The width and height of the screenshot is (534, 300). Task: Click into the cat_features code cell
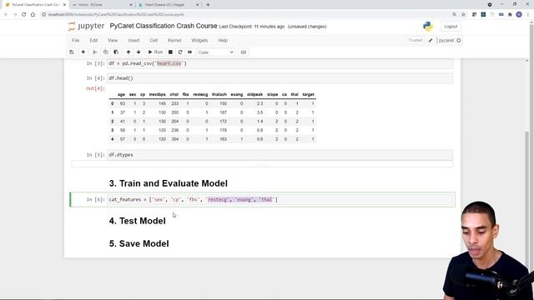pos(280,200)
